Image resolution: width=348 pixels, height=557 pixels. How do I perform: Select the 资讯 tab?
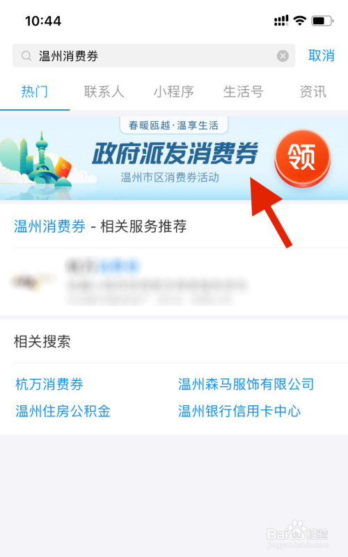tap(313, 92)
